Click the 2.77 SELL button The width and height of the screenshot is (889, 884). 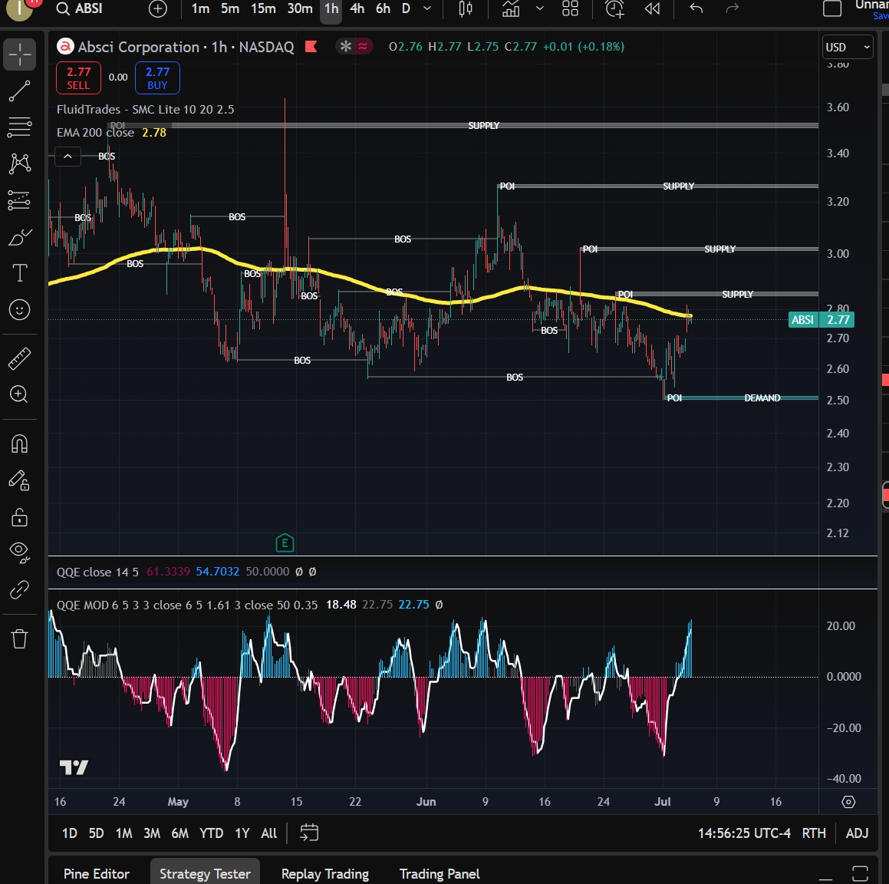pyautogui.click(x=78, y=78)
